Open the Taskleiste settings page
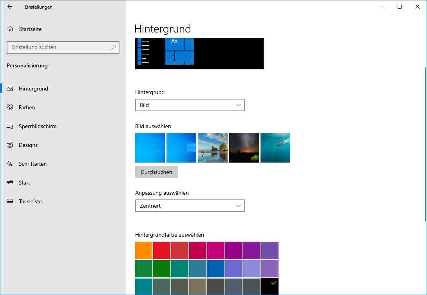This screenshot has height=295, width=427. coord(63,201)
